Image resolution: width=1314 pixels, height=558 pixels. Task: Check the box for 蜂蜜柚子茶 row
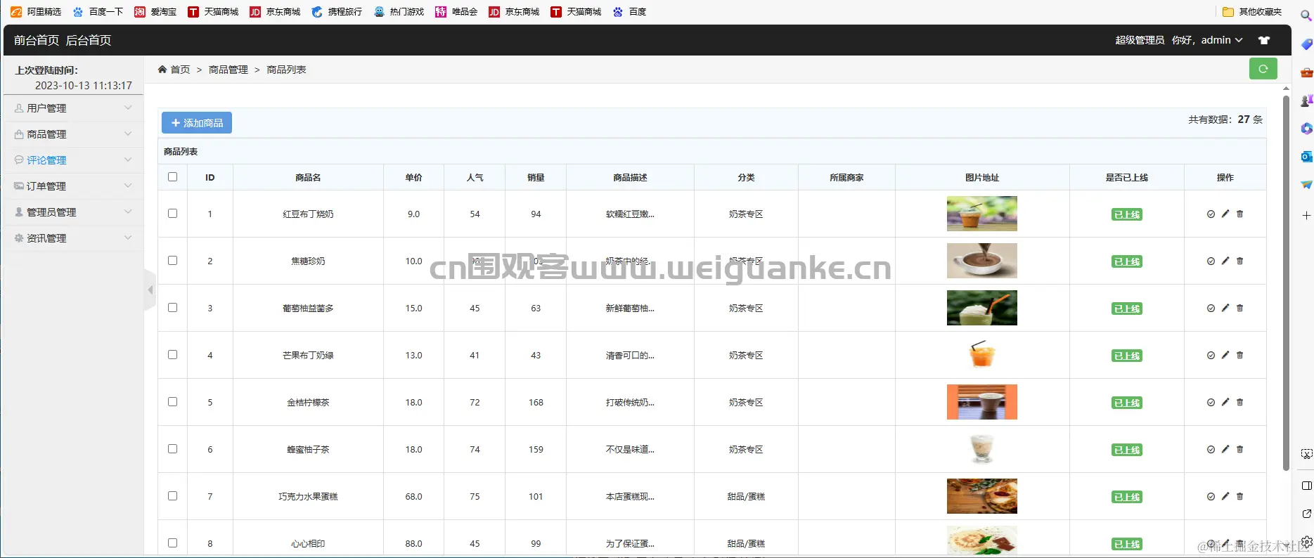click(x=172, y=449)
